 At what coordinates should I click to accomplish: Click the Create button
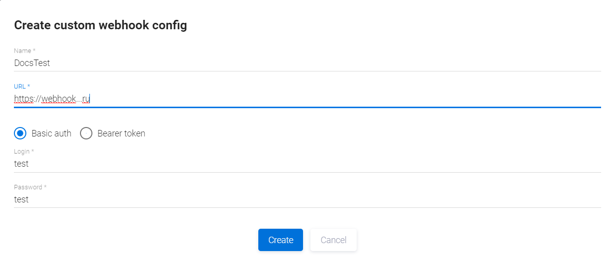pyautogui.click(x=280, y=240)
